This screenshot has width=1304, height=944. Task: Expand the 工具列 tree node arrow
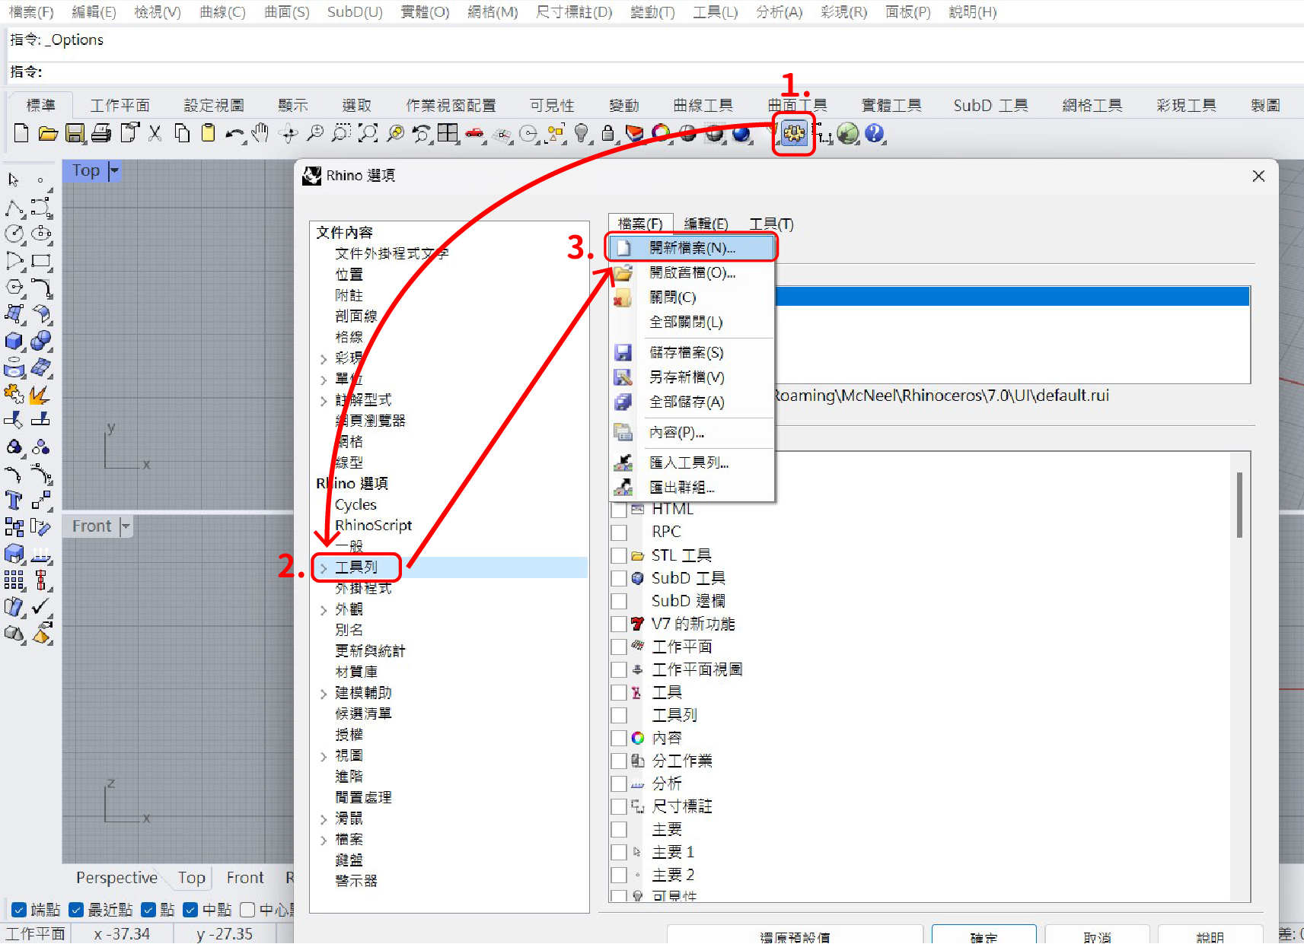pos(324,568)
